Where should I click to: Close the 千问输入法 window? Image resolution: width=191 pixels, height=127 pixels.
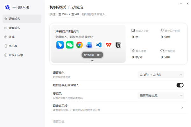(x=187, y=3)
